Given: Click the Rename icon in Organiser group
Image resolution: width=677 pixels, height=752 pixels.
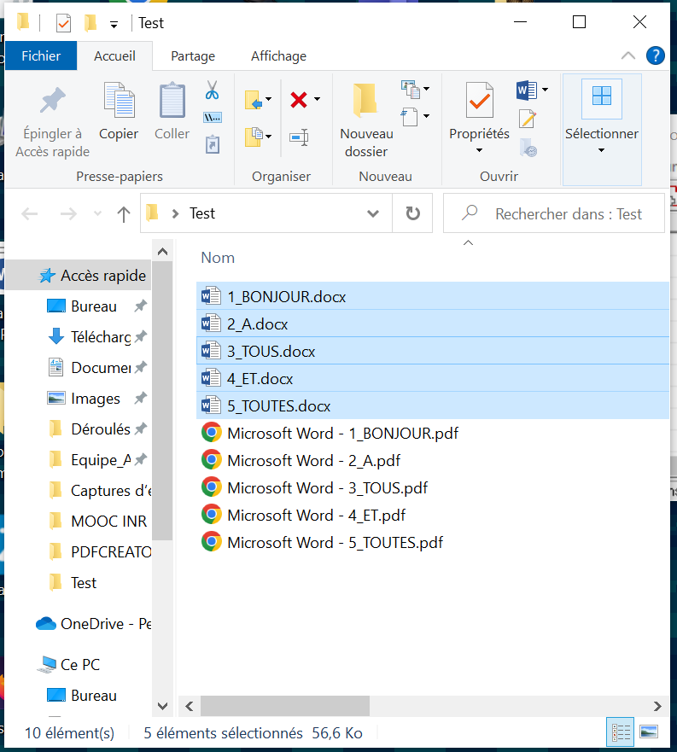Looking at the screenshot, I should click(299, 137).
